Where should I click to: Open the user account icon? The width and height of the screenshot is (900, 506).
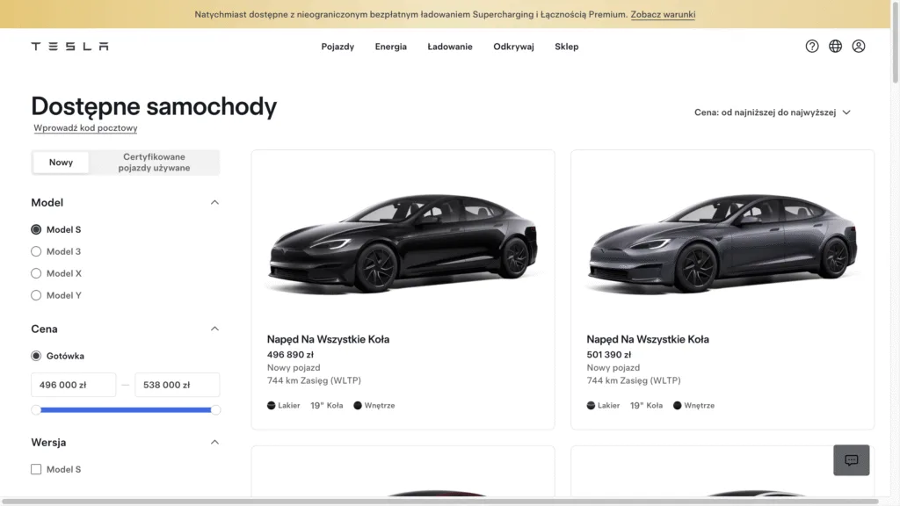[x=859, y=47]
